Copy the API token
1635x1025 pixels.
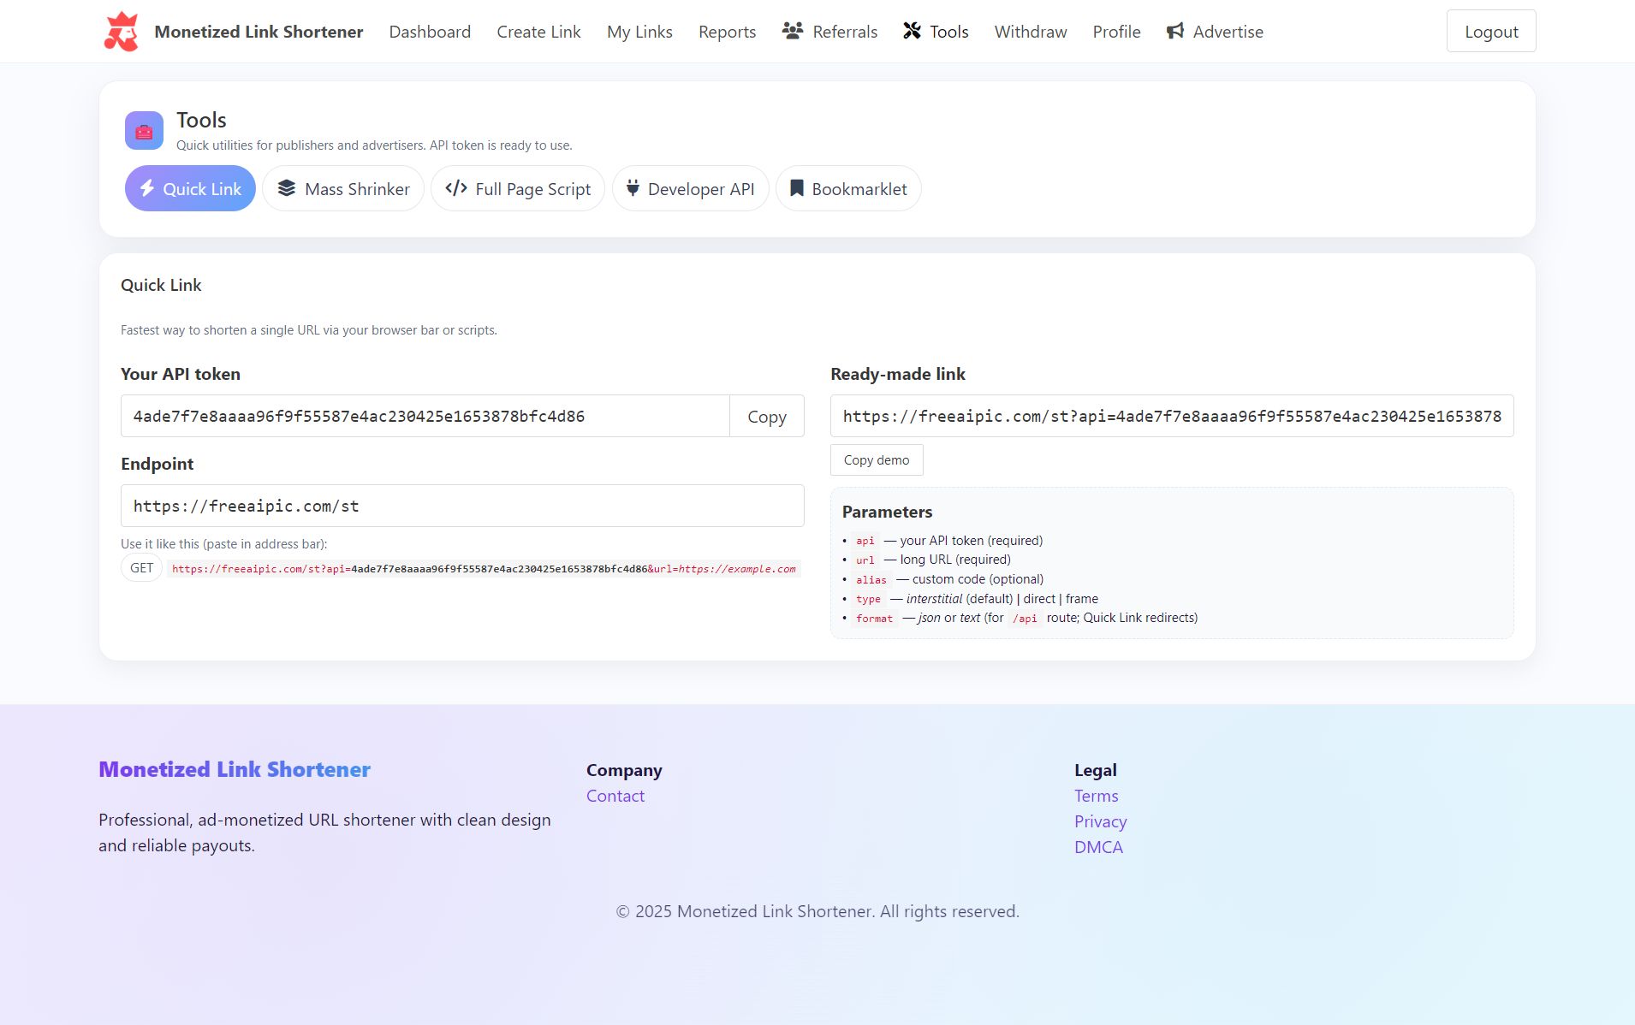(766, 417)
